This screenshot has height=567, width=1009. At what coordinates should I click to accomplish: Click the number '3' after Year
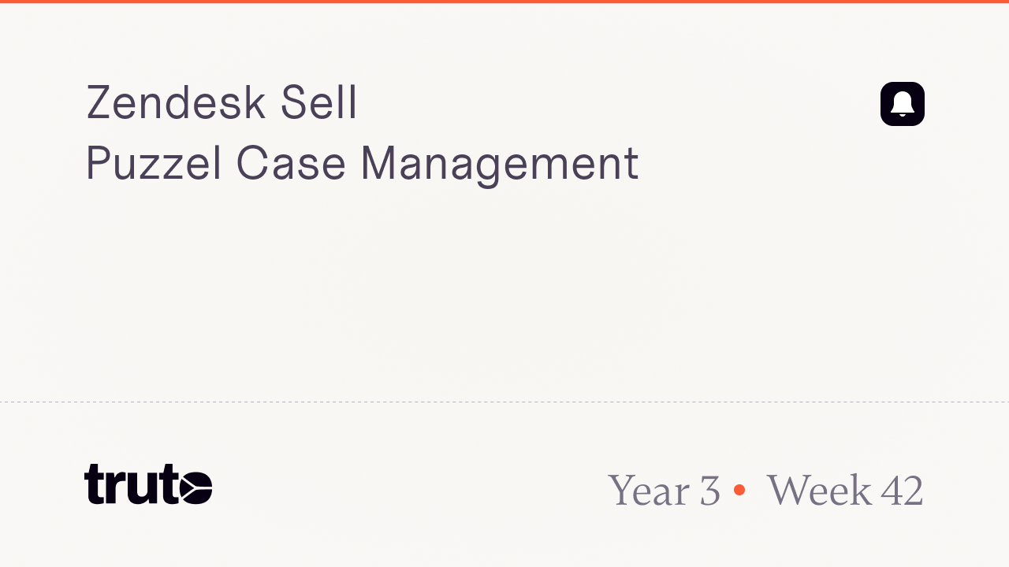coord(709,490)
